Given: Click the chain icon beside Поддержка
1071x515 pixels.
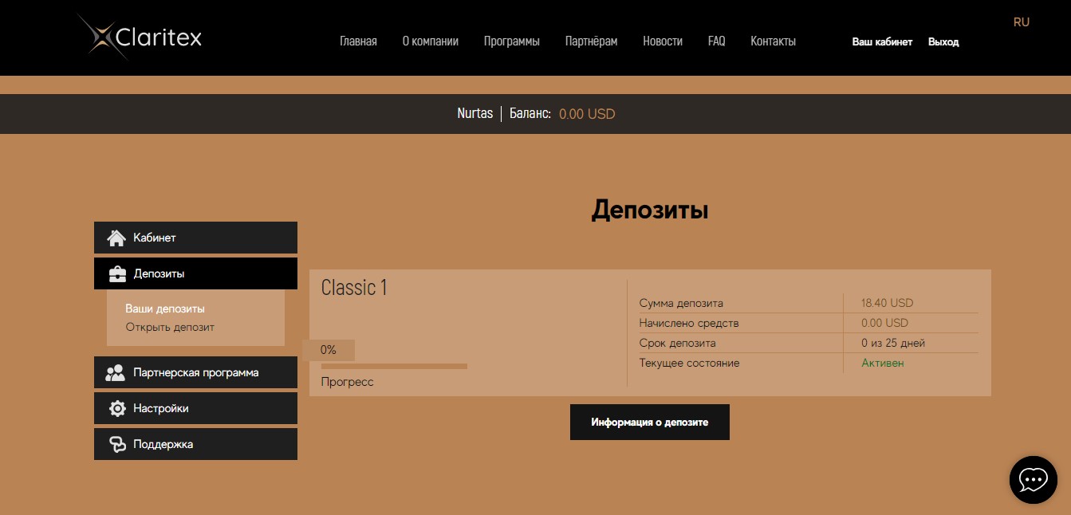Looking at the screenshot, I should click(x=117, y=444).
